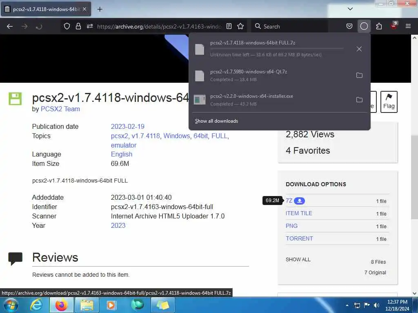Viewport: 418px width, 313px height.
Task: Click the 8 Files count
Action: [378, 262]
